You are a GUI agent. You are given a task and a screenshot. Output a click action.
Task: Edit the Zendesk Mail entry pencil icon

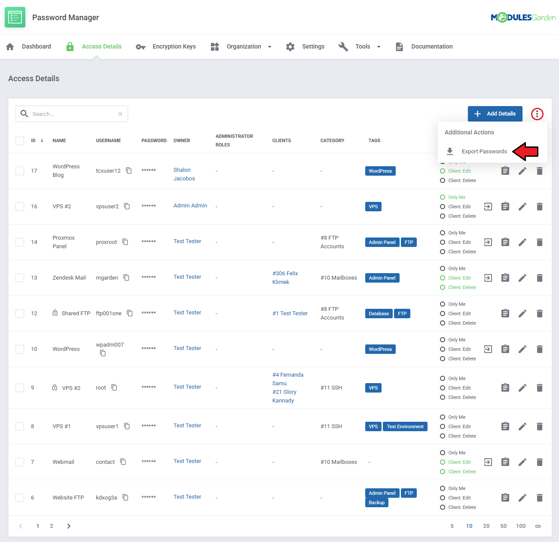click(x=522, y=278)
